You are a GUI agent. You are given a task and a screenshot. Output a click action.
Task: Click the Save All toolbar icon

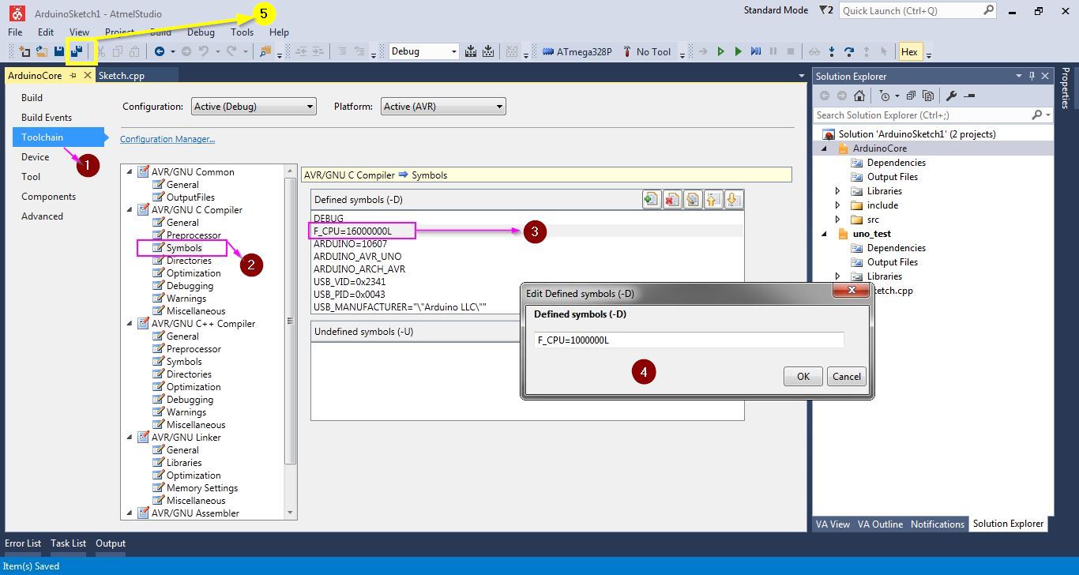tap(77, 51)
